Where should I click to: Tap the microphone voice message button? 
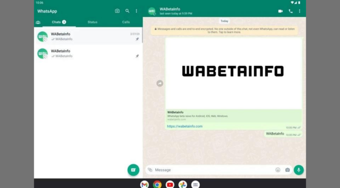[298, 170]
